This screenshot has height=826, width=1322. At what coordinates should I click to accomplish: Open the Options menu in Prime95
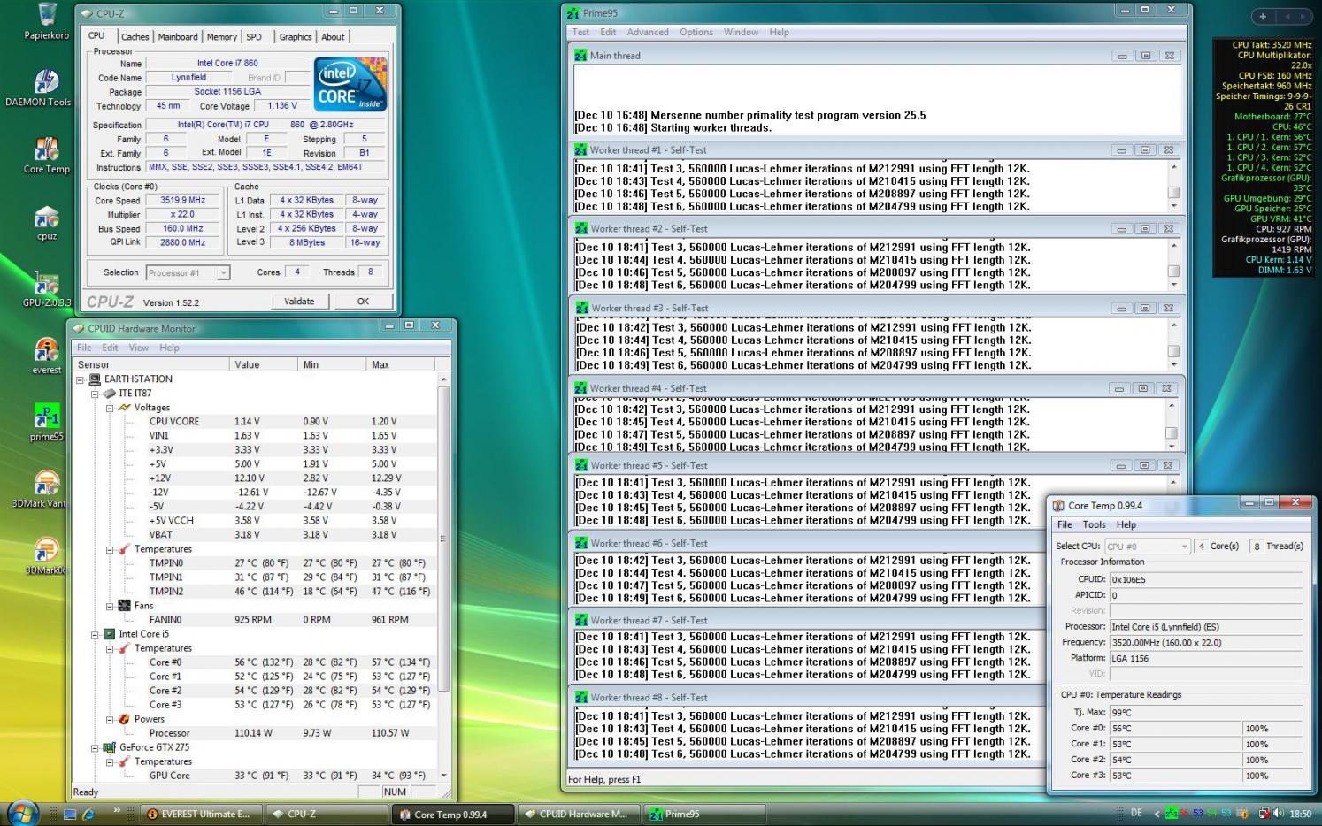pos(696,32)
